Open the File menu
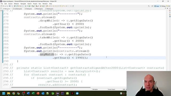Image resolution: width=171 pixels, height=96 pixels. 2,4
